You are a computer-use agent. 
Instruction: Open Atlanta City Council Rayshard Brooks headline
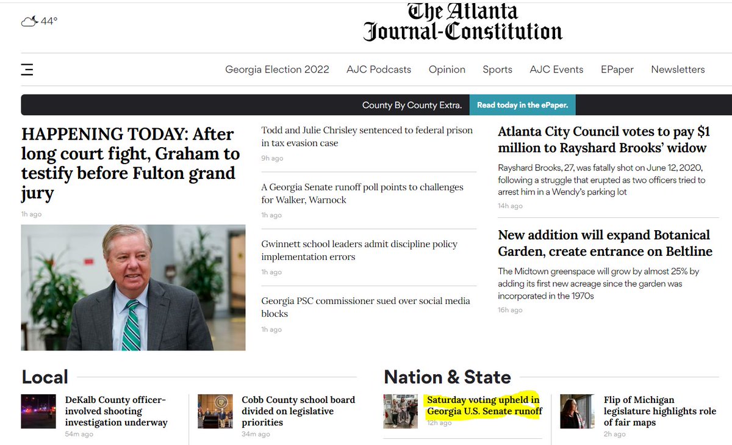pyautogui.click(x=604, y=140)
